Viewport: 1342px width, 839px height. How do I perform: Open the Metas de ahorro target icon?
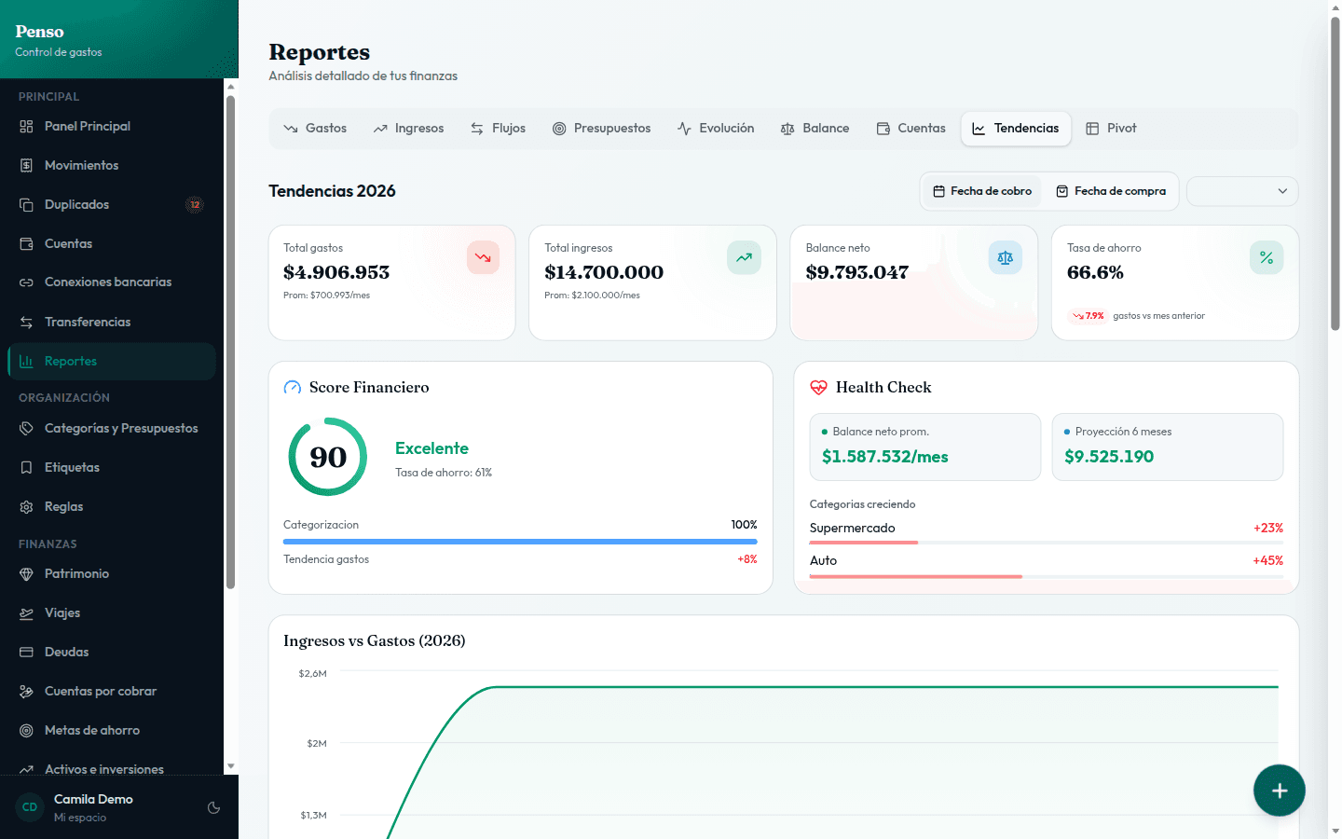click(x=26, y=730)
